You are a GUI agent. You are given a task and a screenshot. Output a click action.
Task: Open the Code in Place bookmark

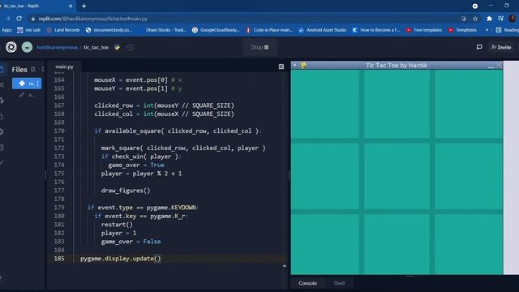click(x=269, y=30)
